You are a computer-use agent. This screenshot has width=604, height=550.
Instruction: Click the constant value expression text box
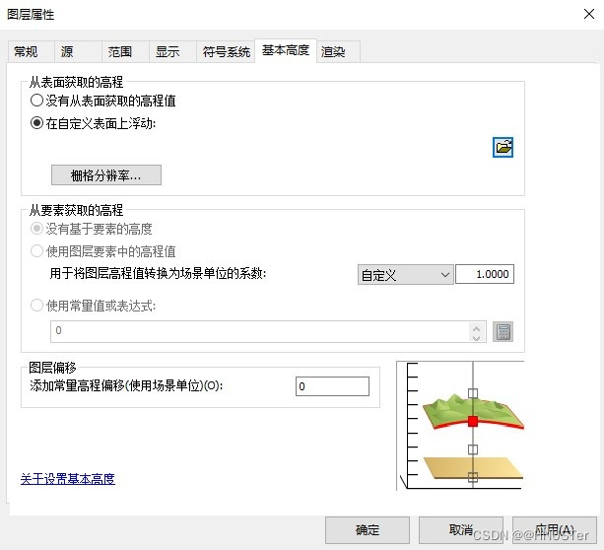[268, 331]
